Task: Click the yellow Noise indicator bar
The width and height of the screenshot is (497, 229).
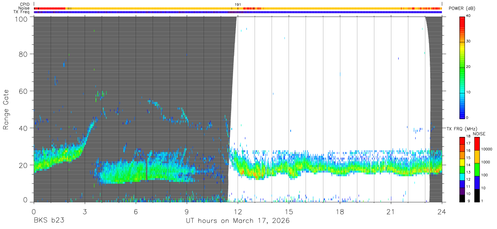Action: pyautogui.click(x=238, y=8)
